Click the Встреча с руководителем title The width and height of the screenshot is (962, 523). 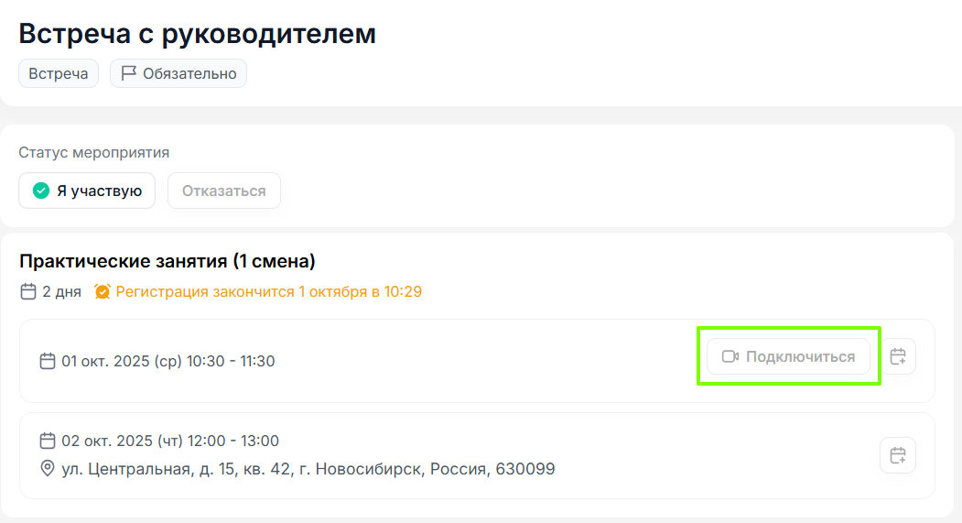pyautogui.click(x=198, y=34)
